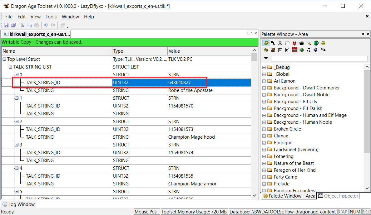The height and width of the screenshot is (215, 371).
Task: Select the Map globe palette icon
Action: click(x=316, y=43)
